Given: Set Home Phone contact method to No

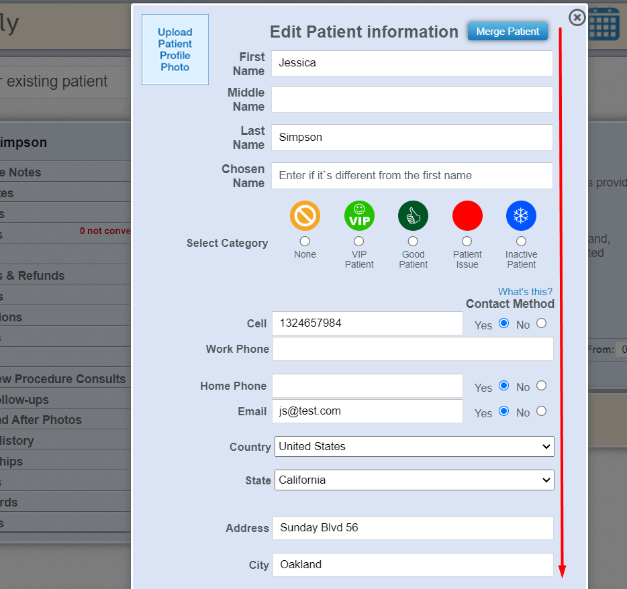Looking at the screenshot, I should pyautogui.click(x=541, y=385).
